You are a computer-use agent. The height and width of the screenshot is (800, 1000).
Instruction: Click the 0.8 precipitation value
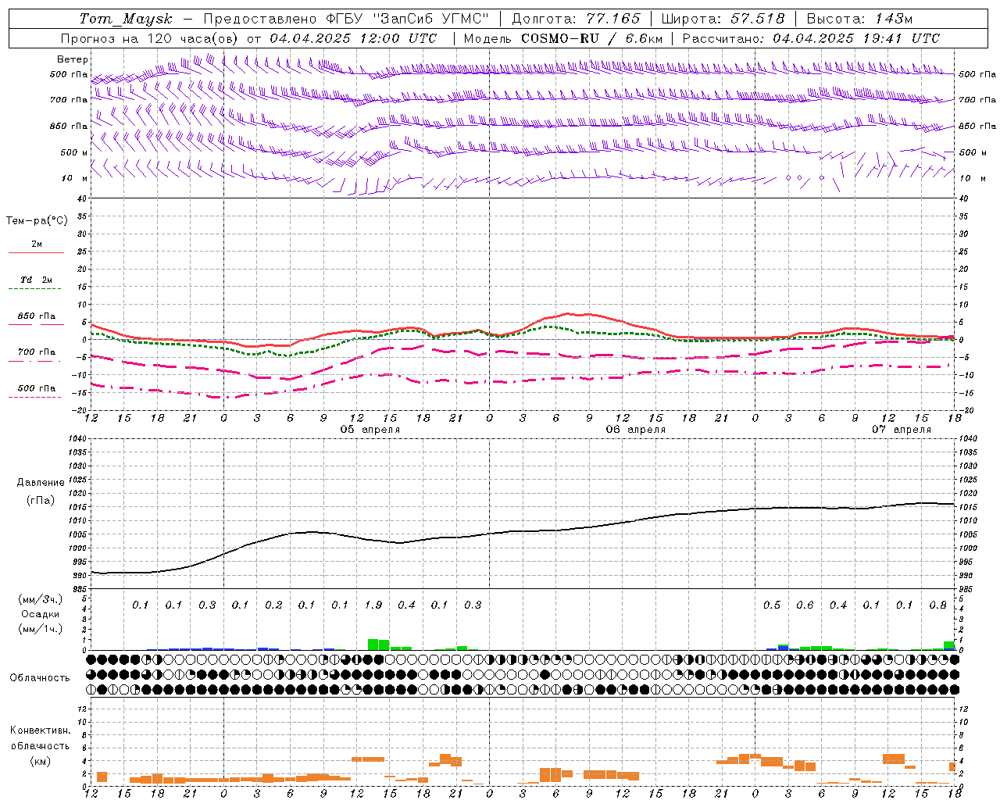pos(938,605)
